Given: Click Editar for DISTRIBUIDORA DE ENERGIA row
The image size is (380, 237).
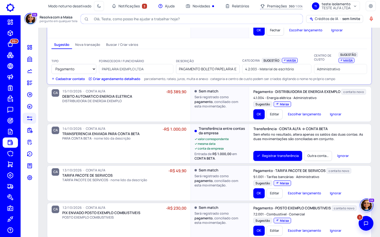Looking at the screenshot, I should (x=274, y=114).
